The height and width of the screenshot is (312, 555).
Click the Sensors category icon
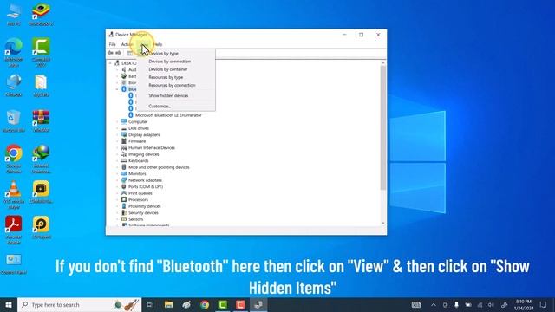point(123,219)
